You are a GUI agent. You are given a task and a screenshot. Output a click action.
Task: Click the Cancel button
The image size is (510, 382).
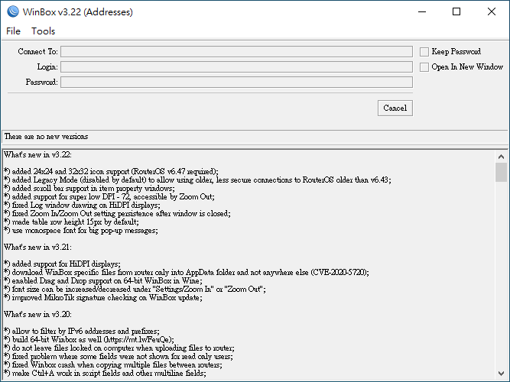click(x=395, y=108)
